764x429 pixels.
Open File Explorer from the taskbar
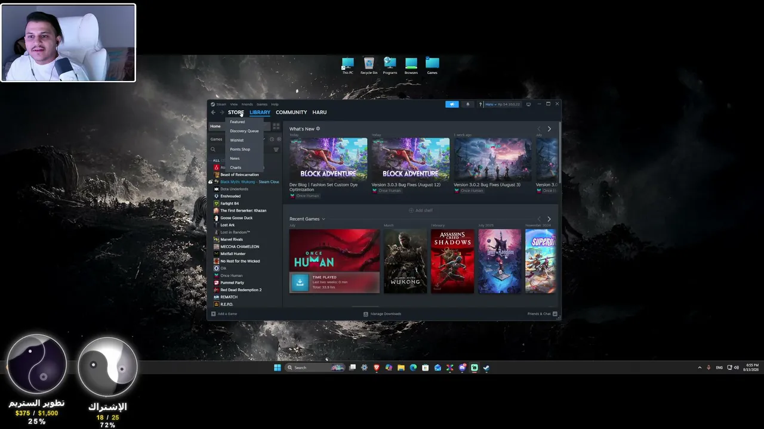(x=401, y=368)
